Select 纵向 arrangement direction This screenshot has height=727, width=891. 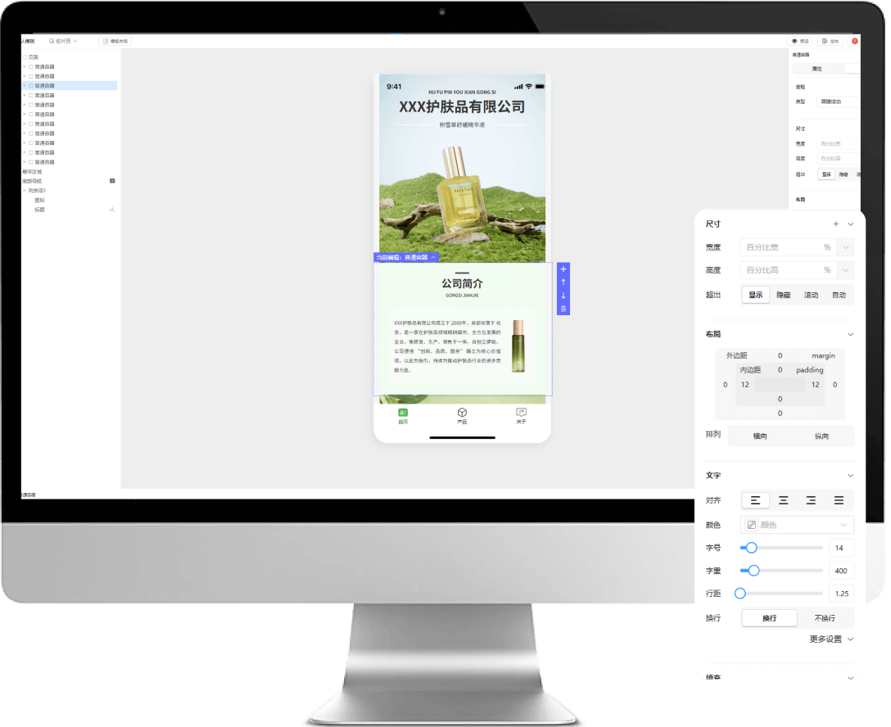pyautogui.click(x=821, y=436)
